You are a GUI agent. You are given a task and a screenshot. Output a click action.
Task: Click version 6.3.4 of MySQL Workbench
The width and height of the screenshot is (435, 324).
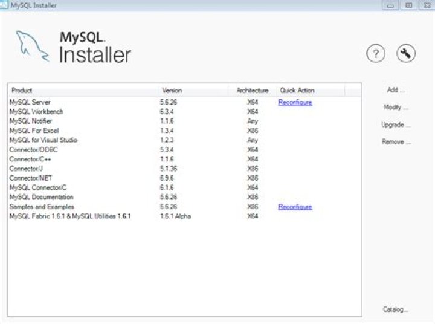(167, 112)
